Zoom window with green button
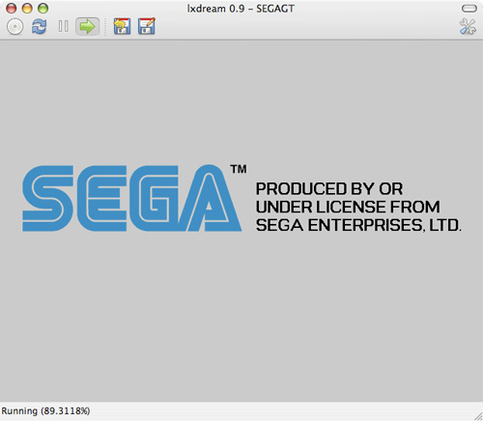 (x=43, y=9)
